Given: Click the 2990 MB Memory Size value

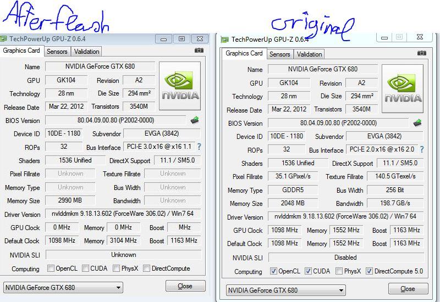Looking at the screenshot, I should [x=70, y=200].
